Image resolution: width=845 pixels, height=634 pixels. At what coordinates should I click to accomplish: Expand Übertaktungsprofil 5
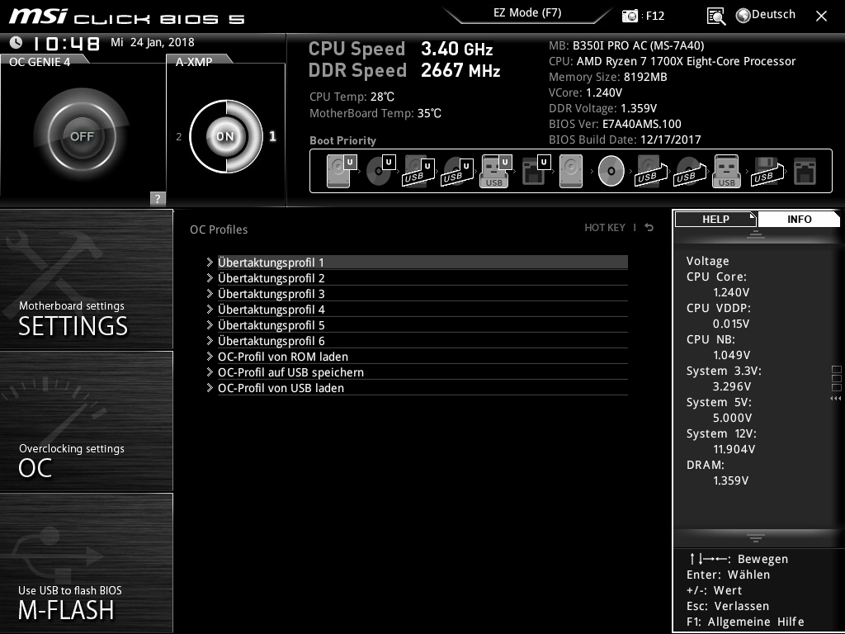(422, 325)
